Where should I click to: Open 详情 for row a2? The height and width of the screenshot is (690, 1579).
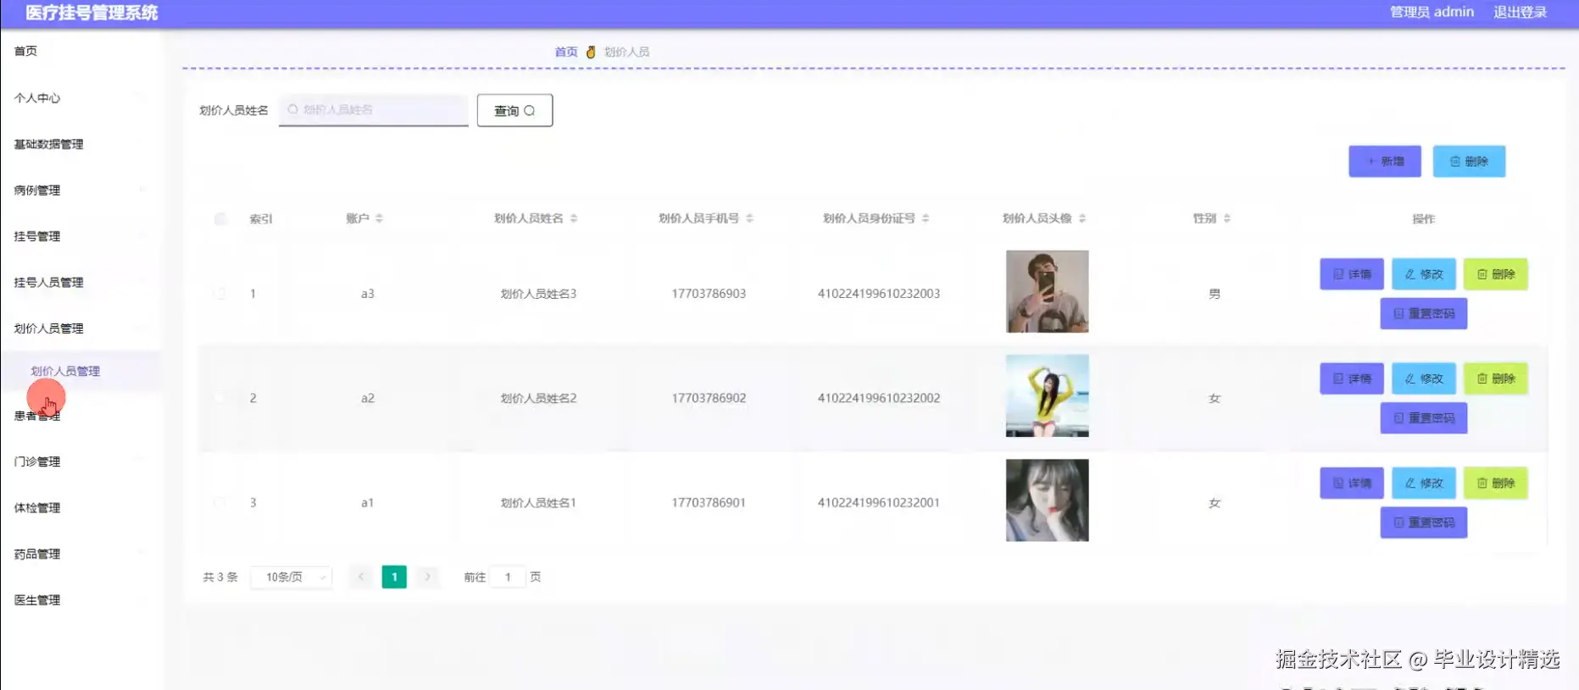1352,378
